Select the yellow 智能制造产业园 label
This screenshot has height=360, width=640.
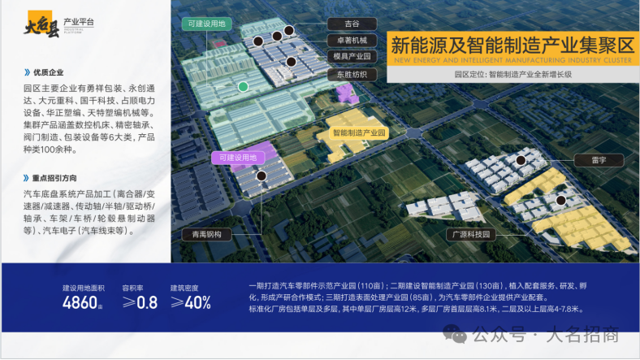359,132
